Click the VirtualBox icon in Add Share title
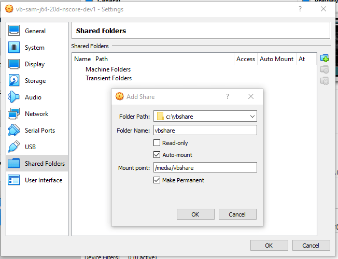Screen dimensions: 338x259 tap(119, 96)
